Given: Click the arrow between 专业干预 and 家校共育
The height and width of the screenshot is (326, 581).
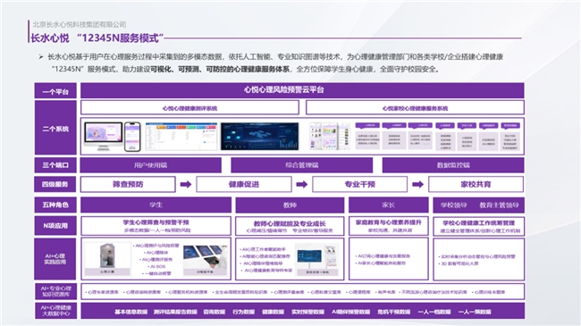Looking at the screenshot, I should click(x=417, y=185).
